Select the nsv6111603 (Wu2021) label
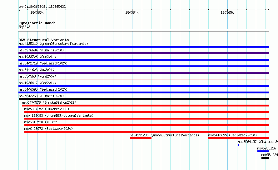 pyautogui.click(x=37, y=70)
